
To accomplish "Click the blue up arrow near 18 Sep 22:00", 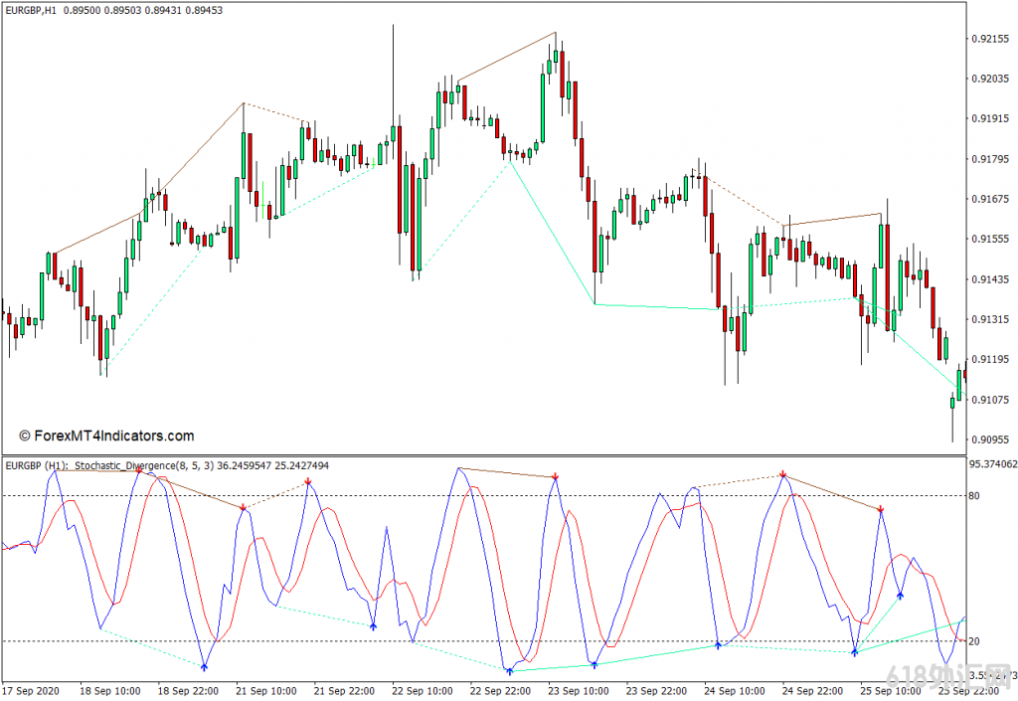I will coord(204,666).
